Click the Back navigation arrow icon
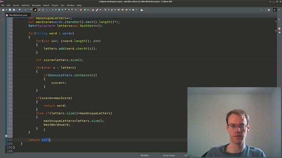282x158 pixels. click(126, 10)
